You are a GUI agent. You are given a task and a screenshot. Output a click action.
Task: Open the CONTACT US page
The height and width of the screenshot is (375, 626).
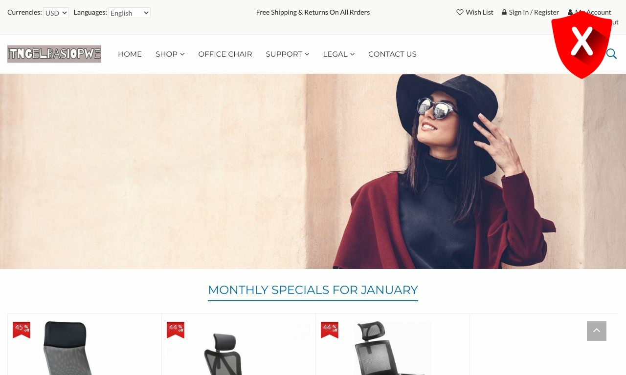coord(392,54)
